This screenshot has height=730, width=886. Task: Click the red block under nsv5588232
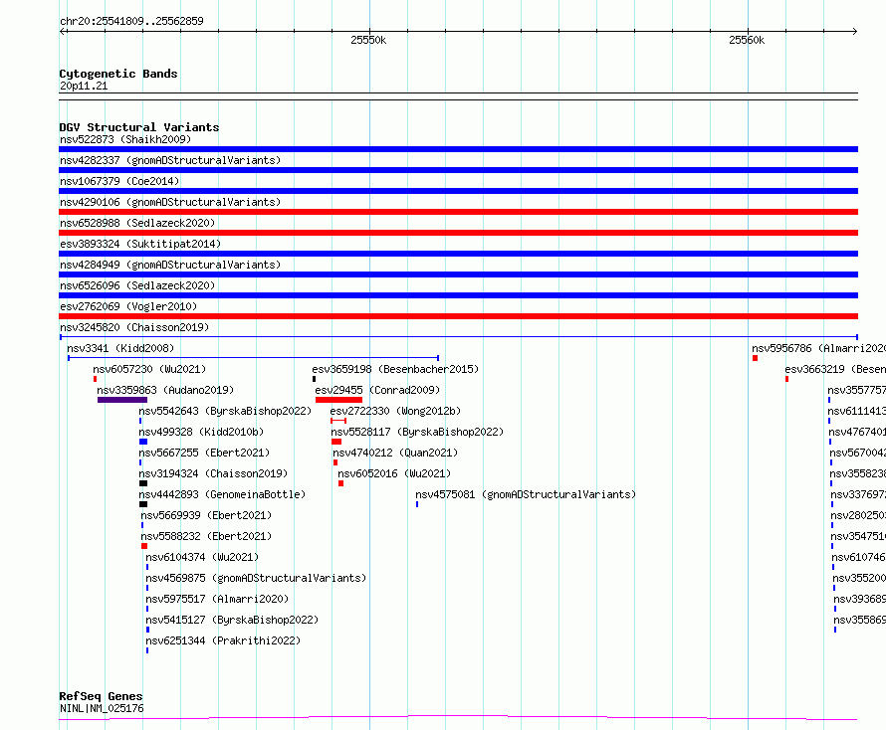click(144, 546)
